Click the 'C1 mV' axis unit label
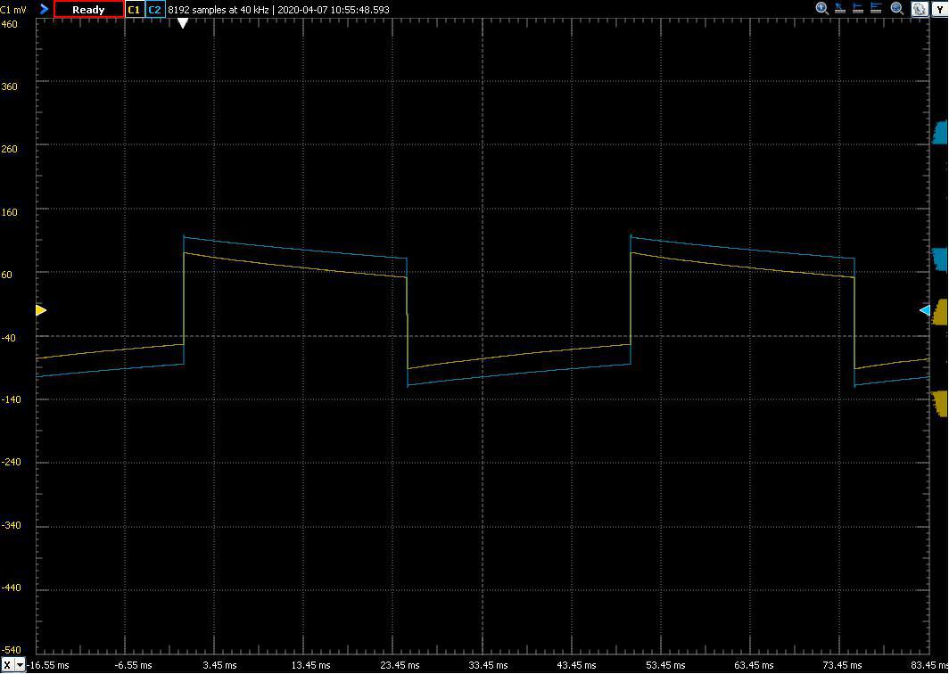Viewport: 949px width, 674px height. point(13,10)
